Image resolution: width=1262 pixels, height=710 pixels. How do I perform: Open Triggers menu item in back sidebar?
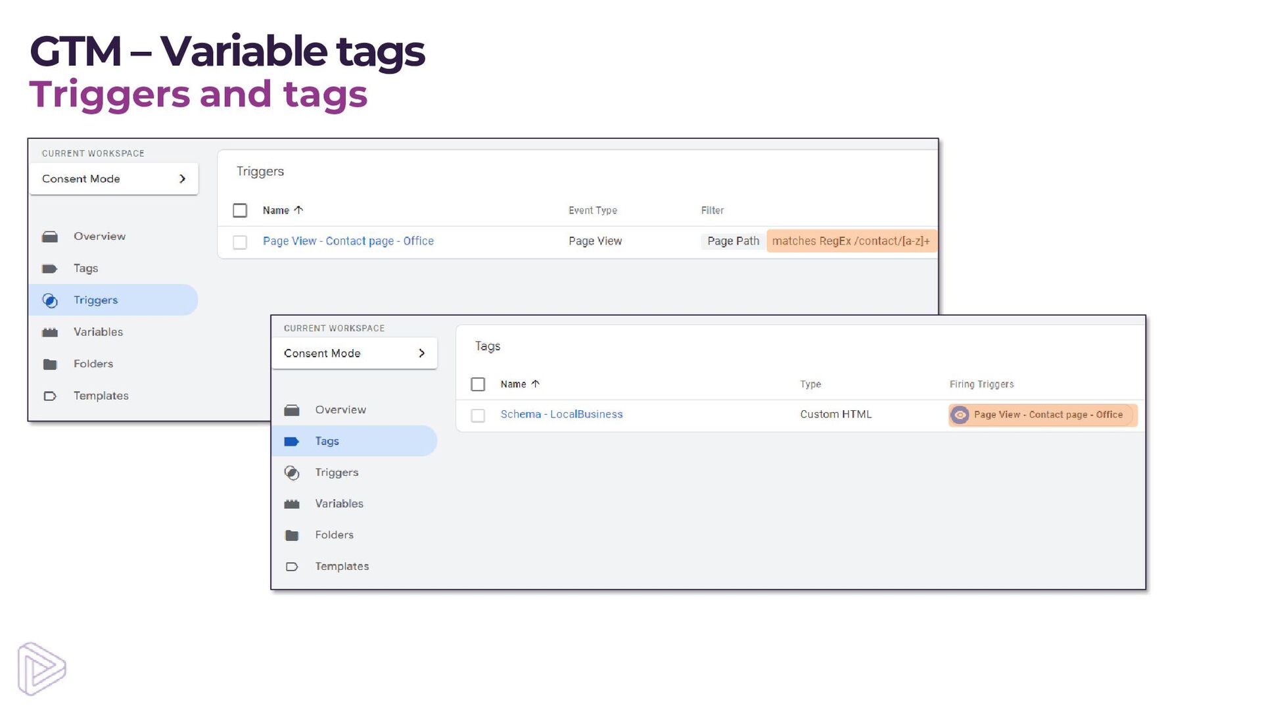point(96,300)
